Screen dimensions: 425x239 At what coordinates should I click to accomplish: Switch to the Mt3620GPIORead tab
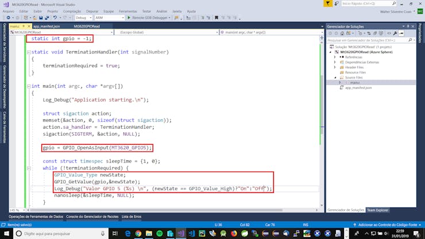click(87, 26)
